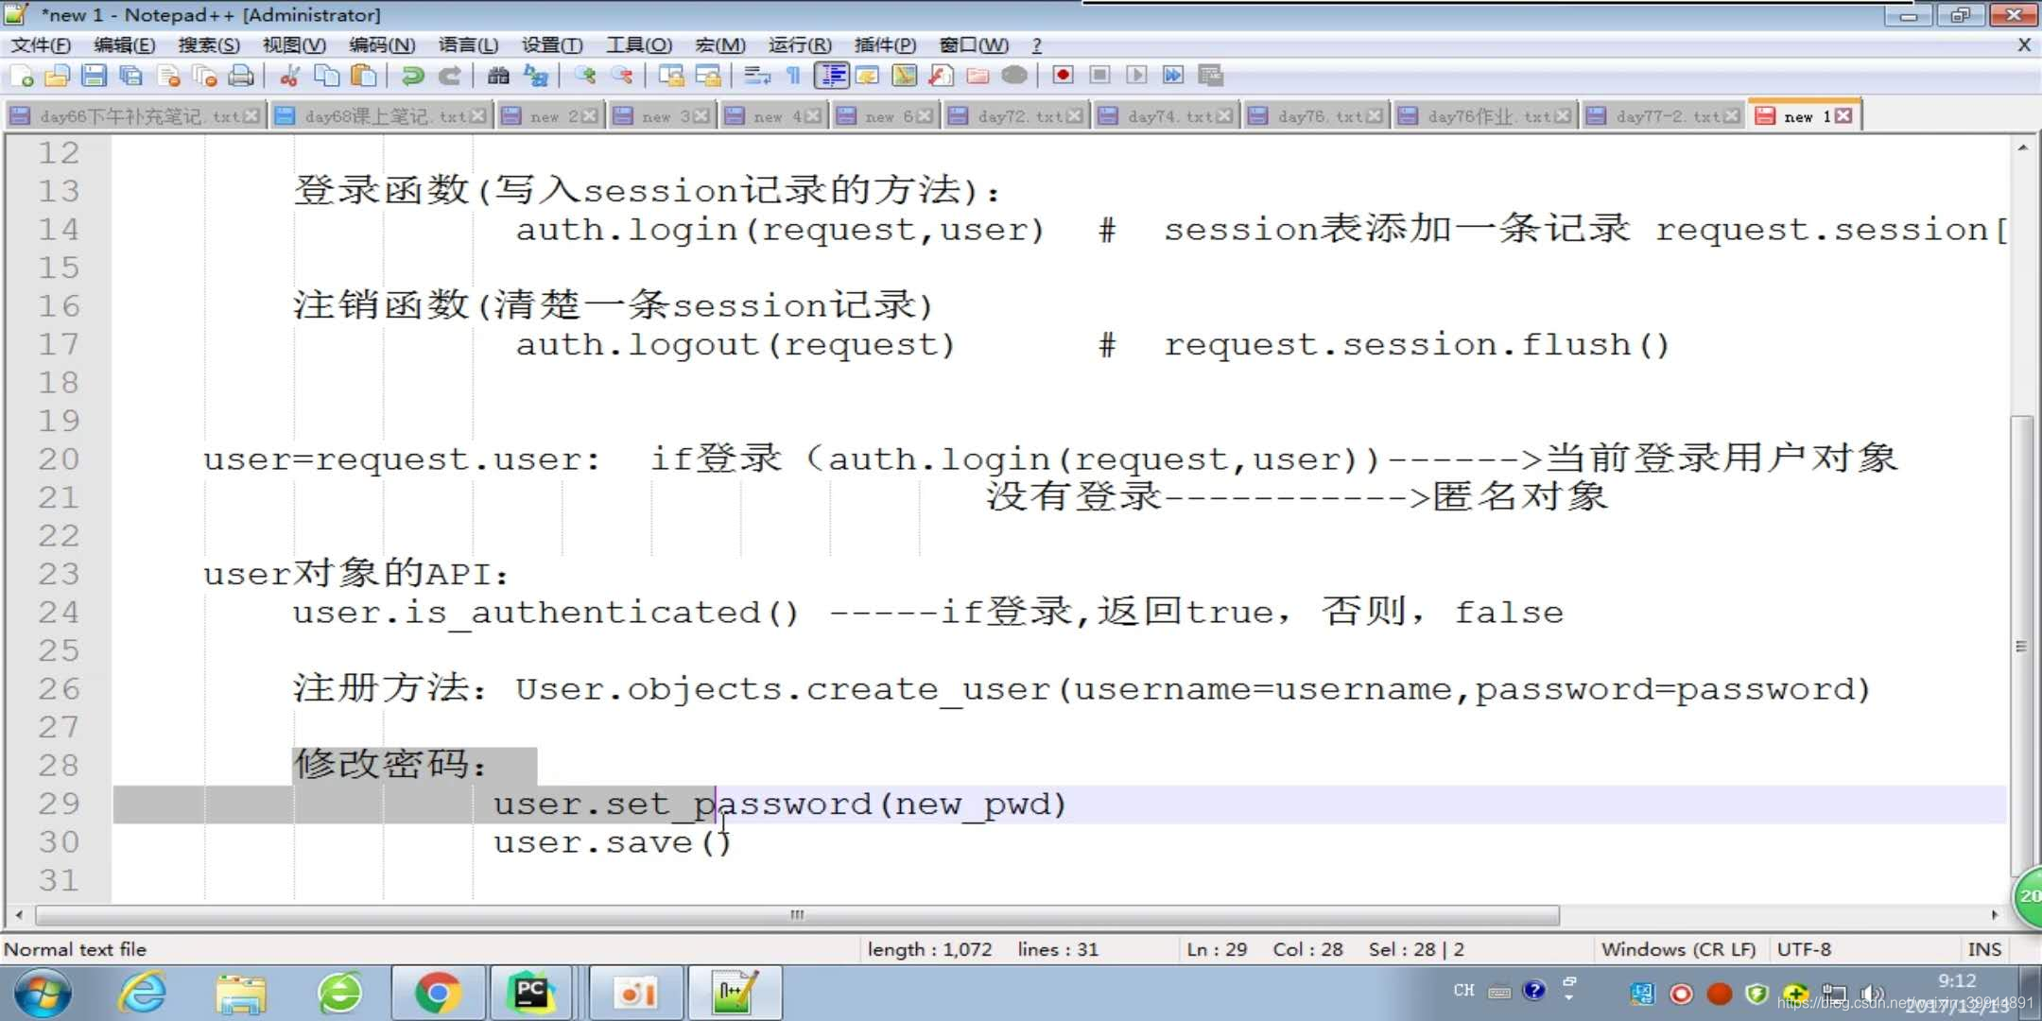Click the UTF-8 encoding in status bar
Image resolution: width=2042 pixels, height=1021 pixels.
click(x=1804, y=949)
